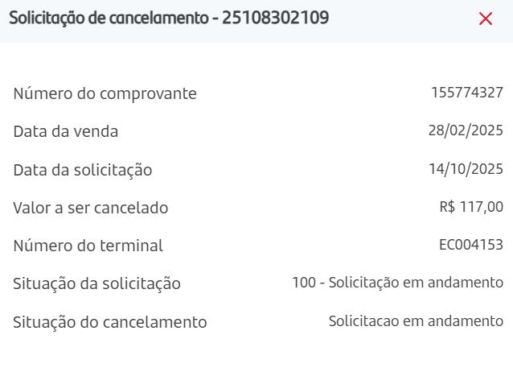
Task: Select the 'Solicitacao em andamento' cancellation status value
Action: tap(416, 321)
